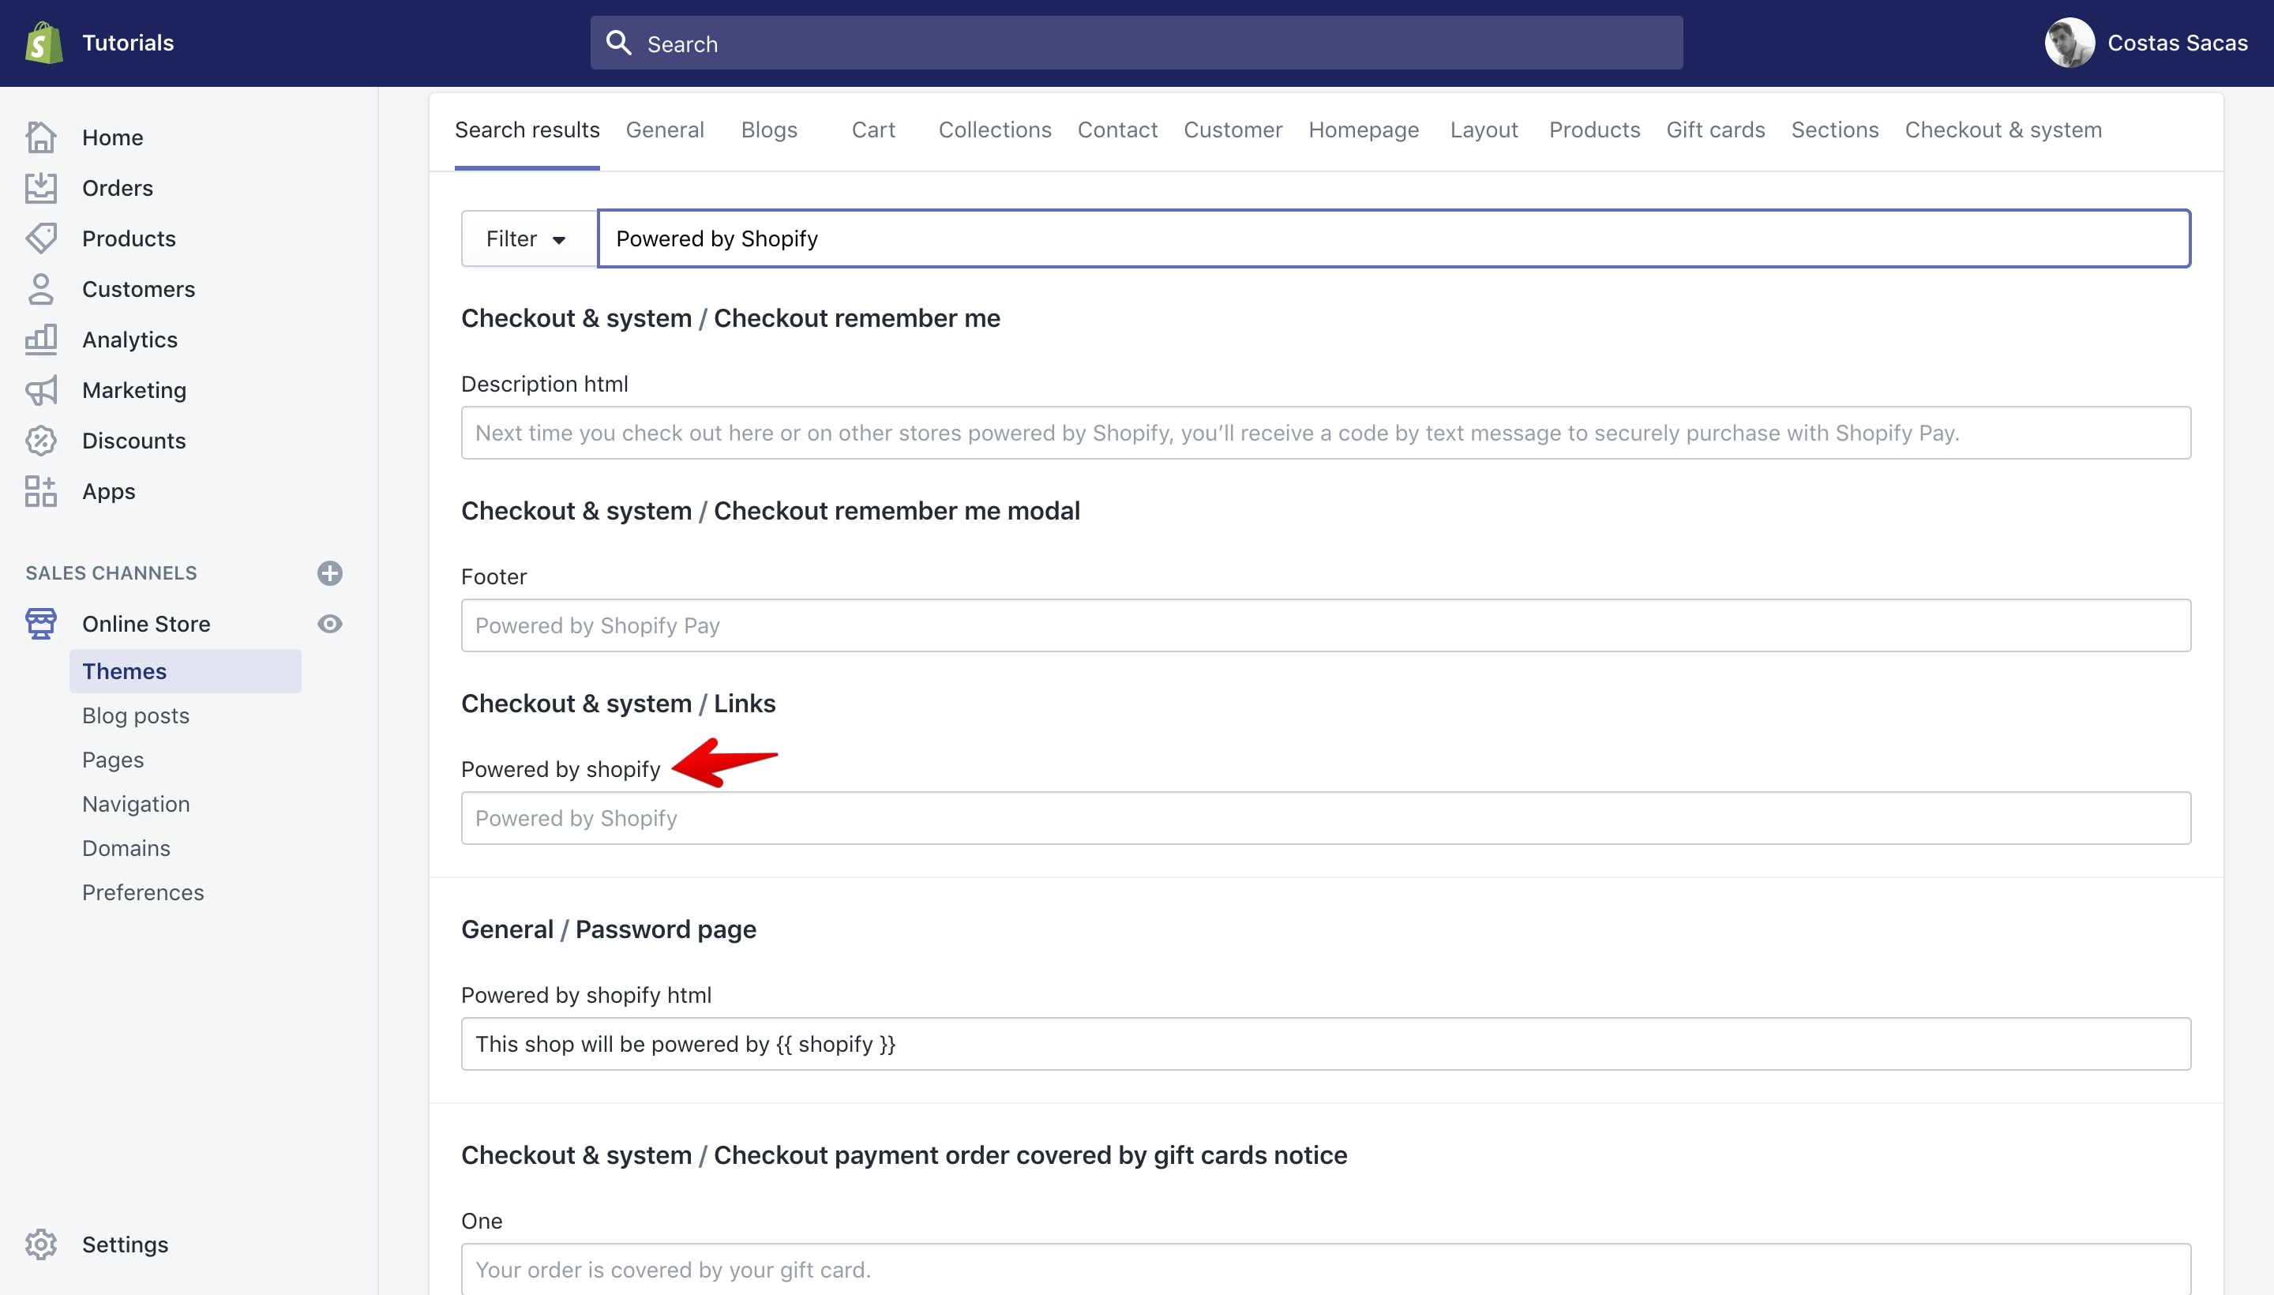Viewport: 2274px width, 1295px height.
Task: Click the Marketing megaphone icon
Action: (41, 390)
